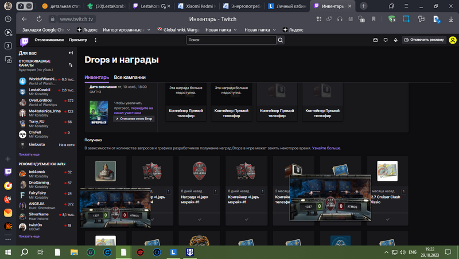Open the Узнайте больше link
The image size is (459, 259).
tap(326, 148)
